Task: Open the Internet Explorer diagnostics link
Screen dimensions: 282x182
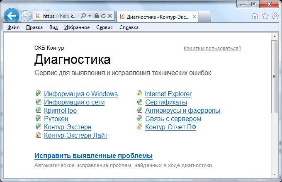Action: [168, 94]
